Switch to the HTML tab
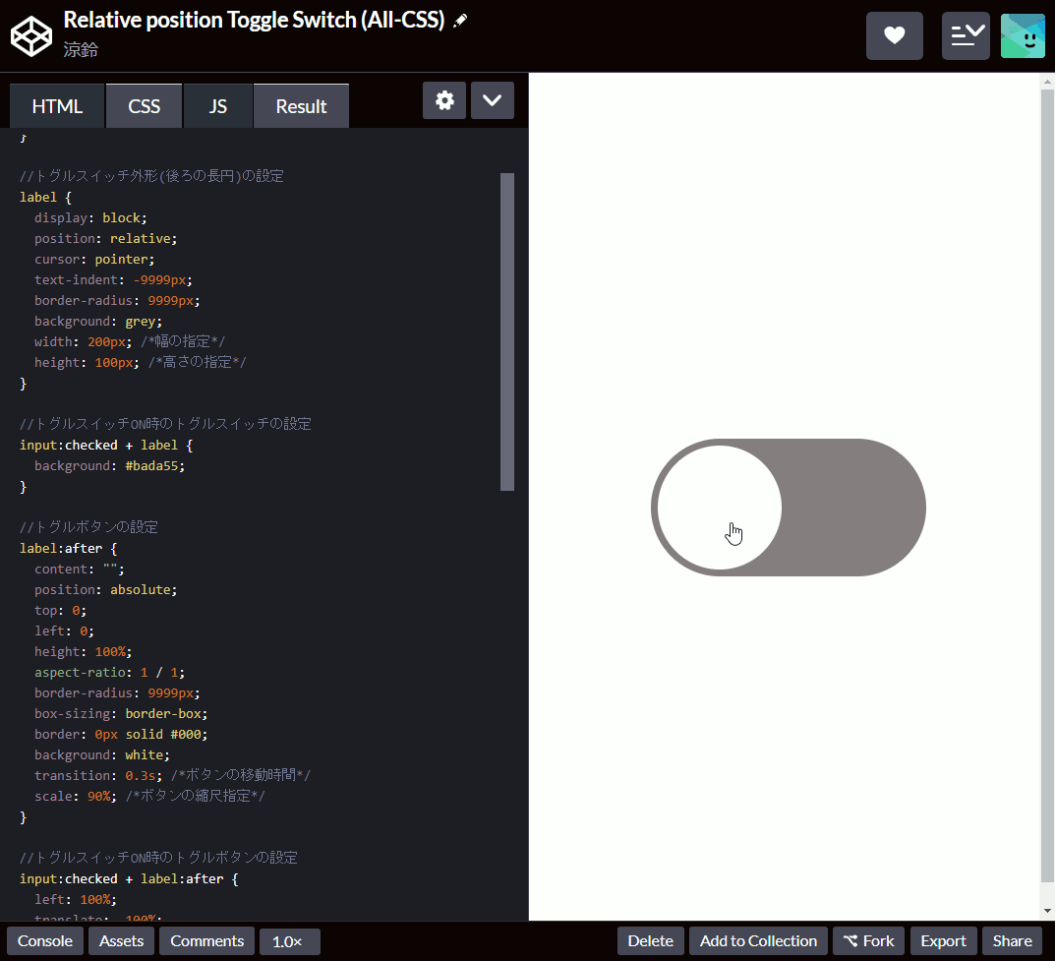 [56, 105]
